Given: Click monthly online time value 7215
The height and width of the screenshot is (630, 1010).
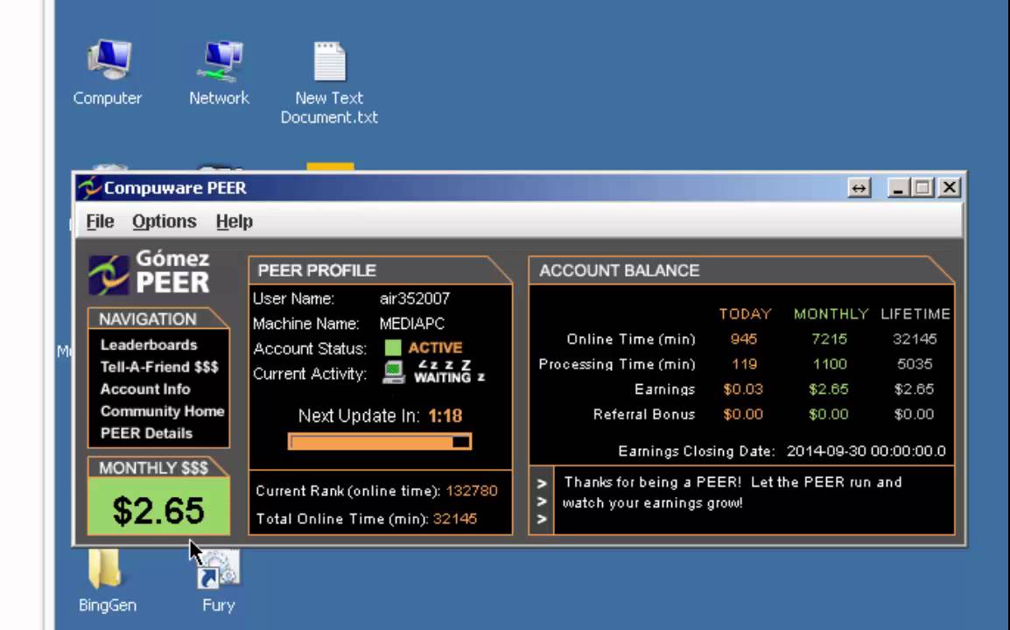Looking at the screenshot, I should 830,339.
